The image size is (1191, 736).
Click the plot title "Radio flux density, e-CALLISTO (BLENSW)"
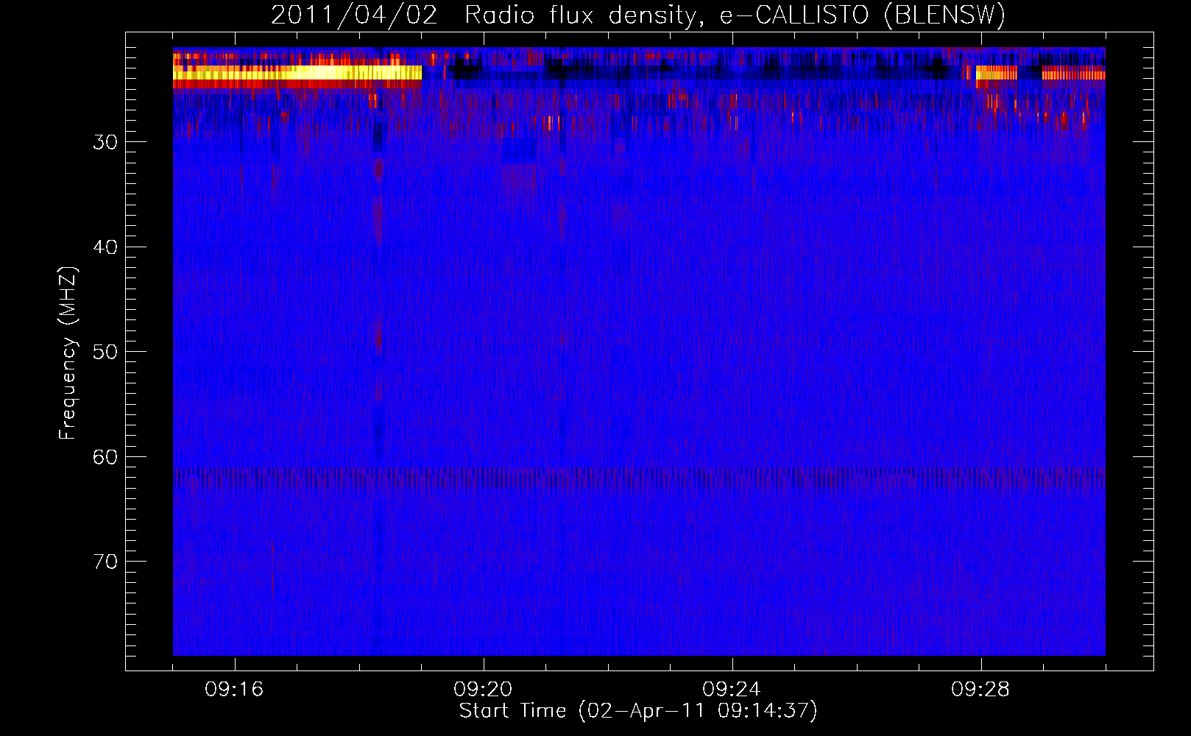[735, 15]
